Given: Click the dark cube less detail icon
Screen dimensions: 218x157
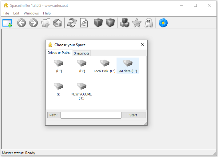Looking at the screenshot, I should 98,23.
